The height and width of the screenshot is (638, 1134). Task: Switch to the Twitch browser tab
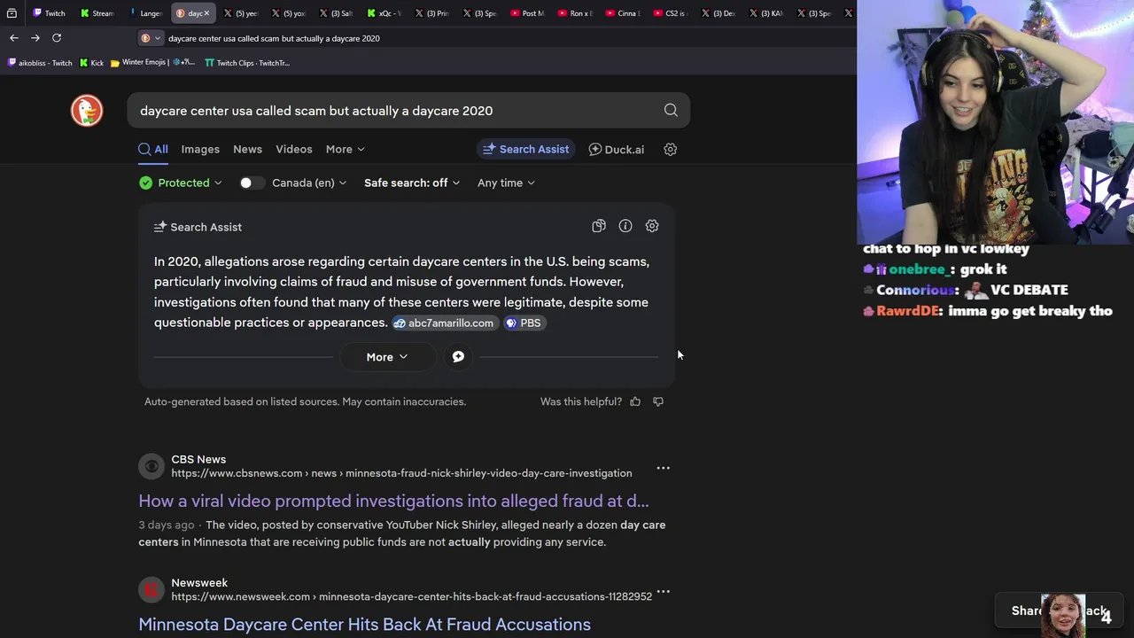point(49,13)
